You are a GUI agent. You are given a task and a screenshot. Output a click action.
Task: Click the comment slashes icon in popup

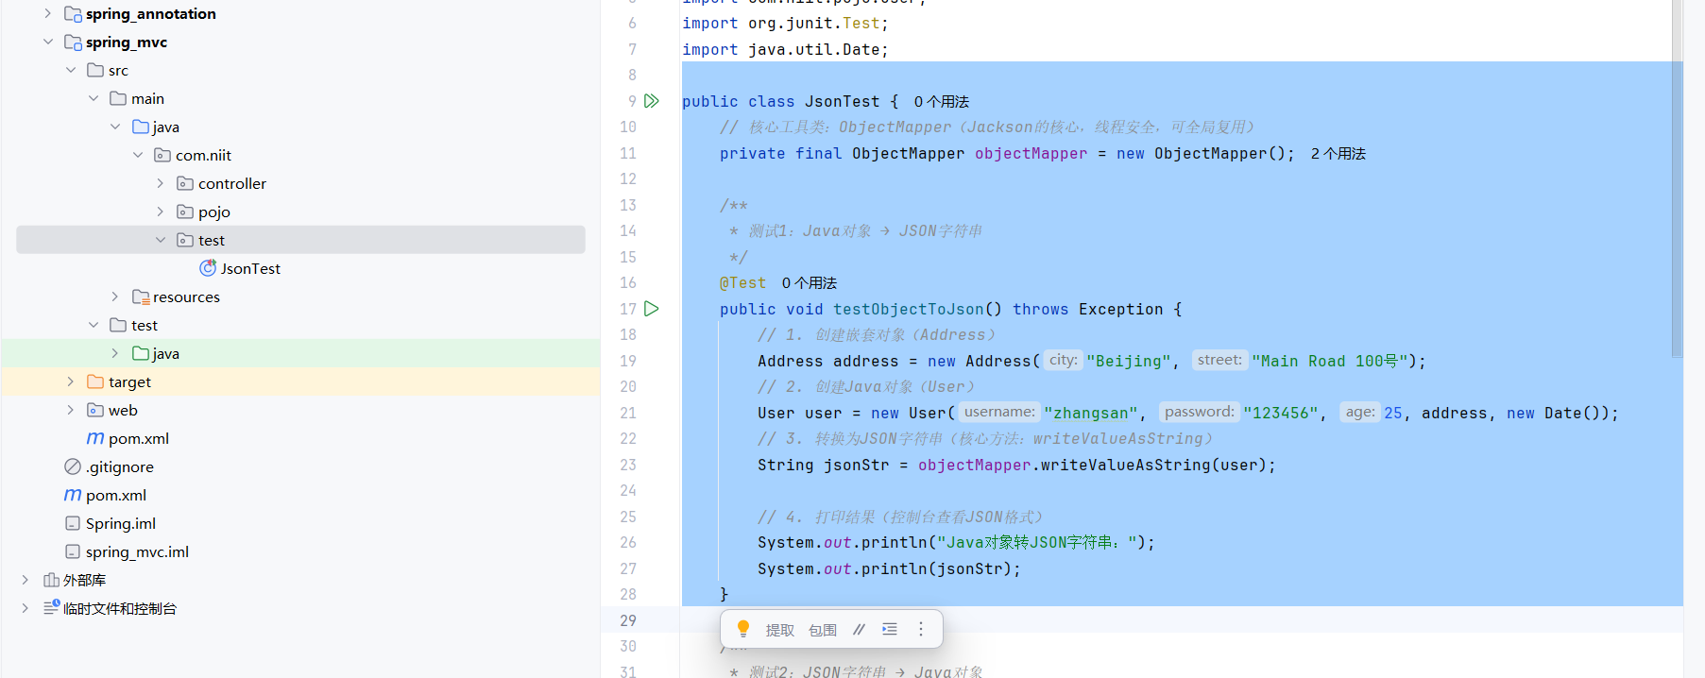tap(859, 629)
